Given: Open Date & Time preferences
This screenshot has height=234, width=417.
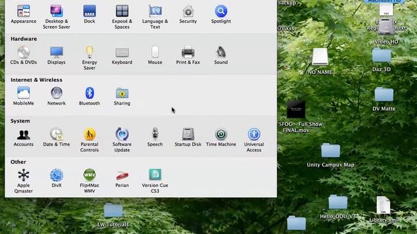Looking at the screenshot, I should pos(57,135).
